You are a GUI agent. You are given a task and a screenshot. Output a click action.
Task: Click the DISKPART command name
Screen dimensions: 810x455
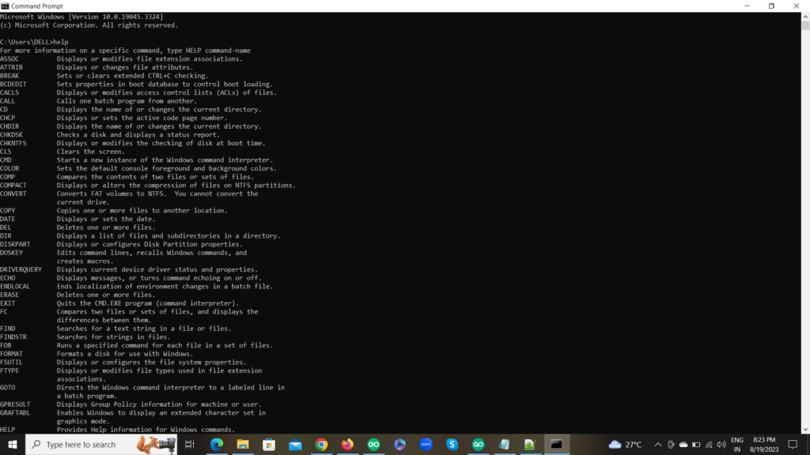(x=15, y=244)
